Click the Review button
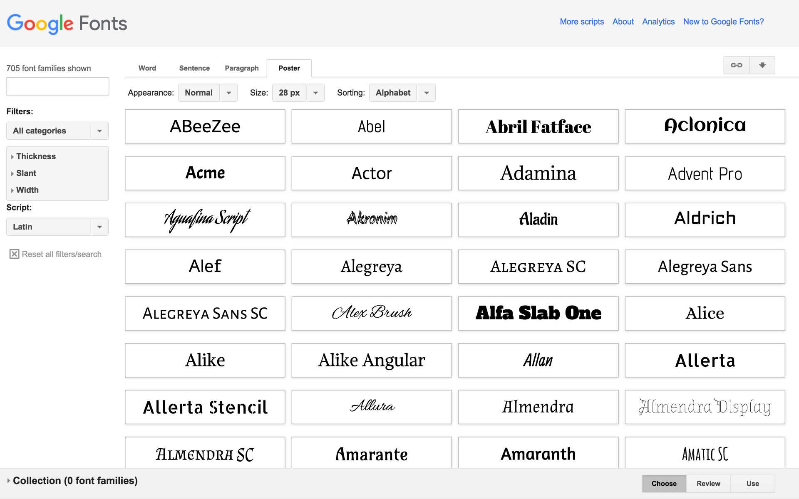799x499 pixels. pyautogui.click(x=708, y=483)
